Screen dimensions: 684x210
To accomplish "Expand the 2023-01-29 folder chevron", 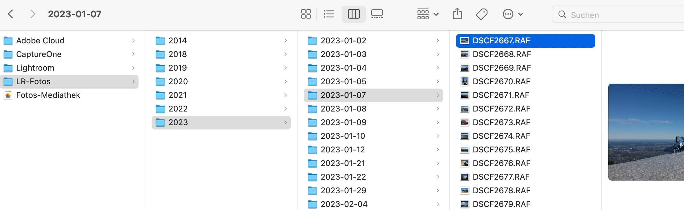I will [x=438, y=190].
